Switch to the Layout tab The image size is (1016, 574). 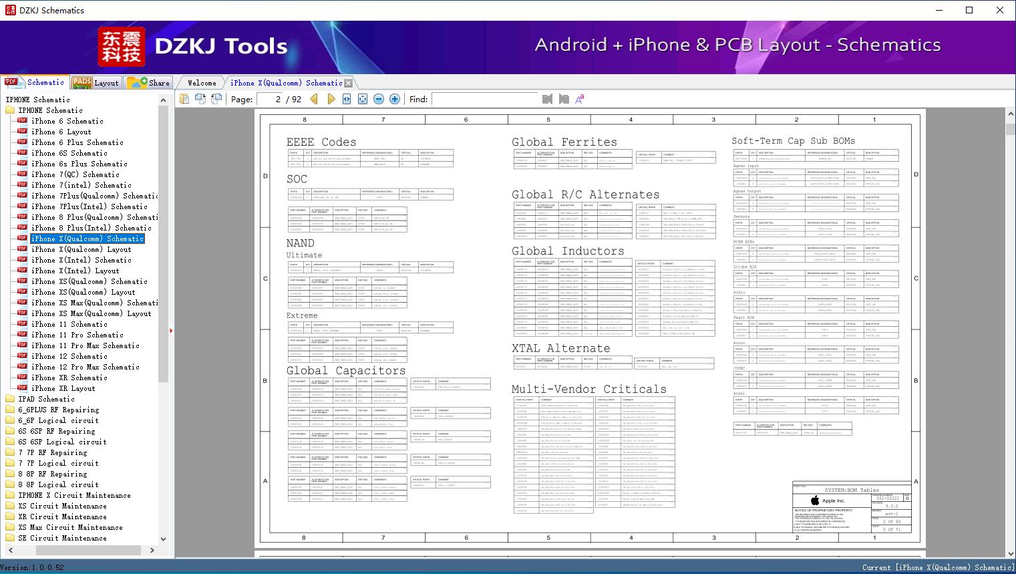96,83
